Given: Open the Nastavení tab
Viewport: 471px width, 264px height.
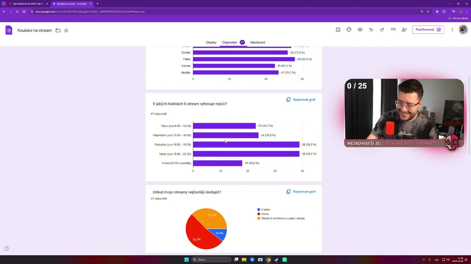Looking at the screenshot, I should 258,43.
